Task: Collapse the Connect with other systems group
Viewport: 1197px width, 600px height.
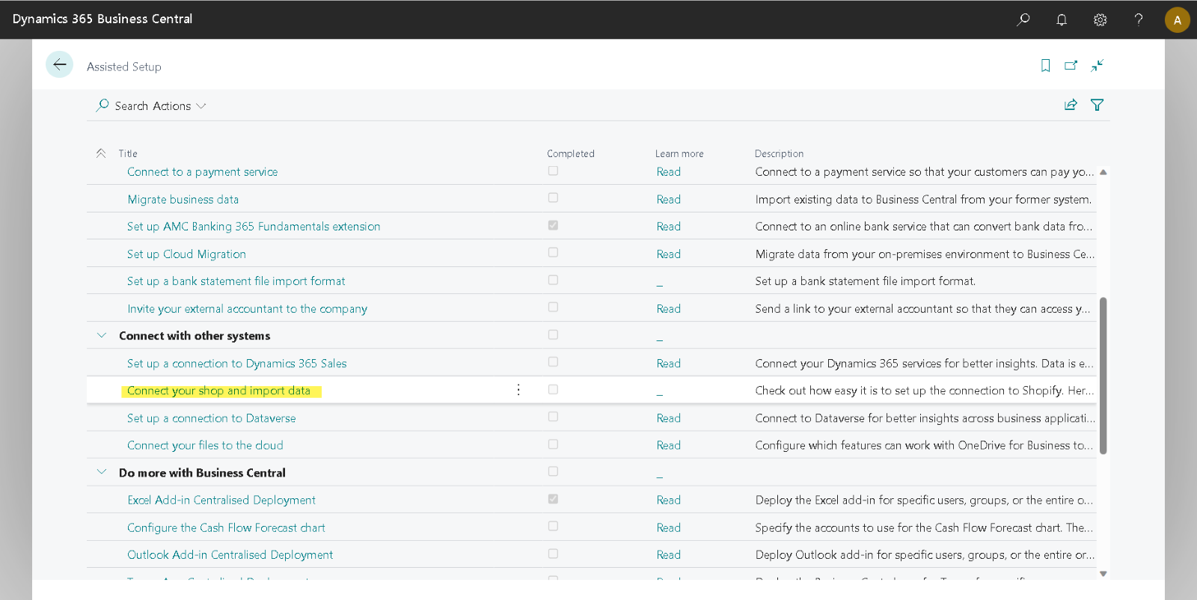Action: coord(102,335)
